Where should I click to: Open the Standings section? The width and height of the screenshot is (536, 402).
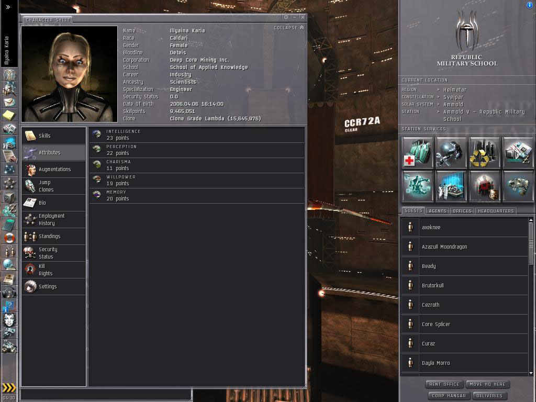54,236
